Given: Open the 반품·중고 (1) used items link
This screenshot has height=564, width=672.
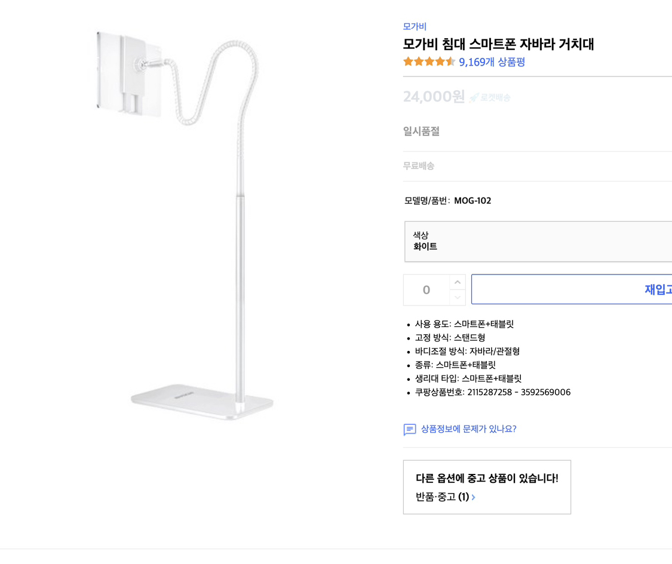Looking at the screenshot, I should coord(442,497).
